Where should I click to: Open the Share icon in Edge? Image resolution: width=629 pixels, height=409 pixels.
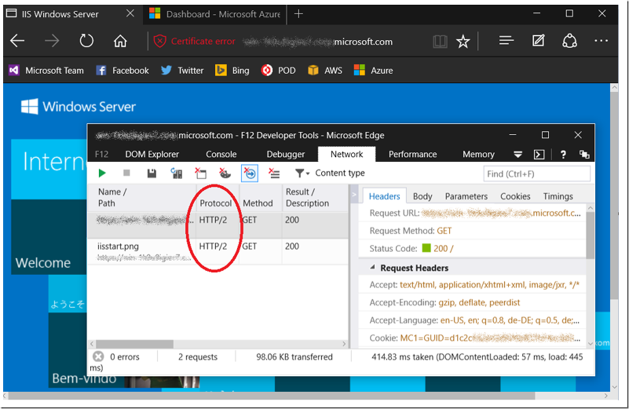[x=569, y=40]
